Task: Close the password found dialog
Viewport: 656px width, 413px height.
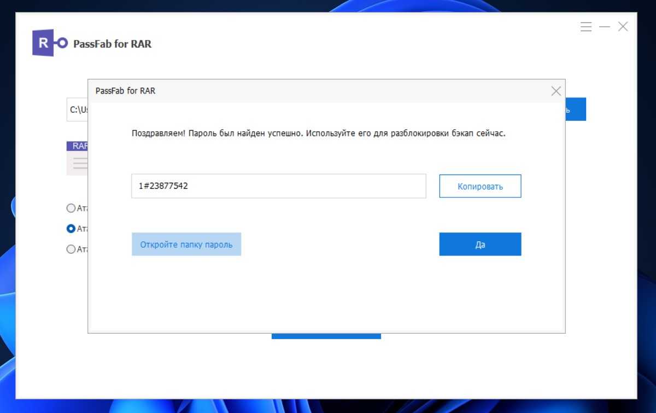Action: [x=556, y=91]
